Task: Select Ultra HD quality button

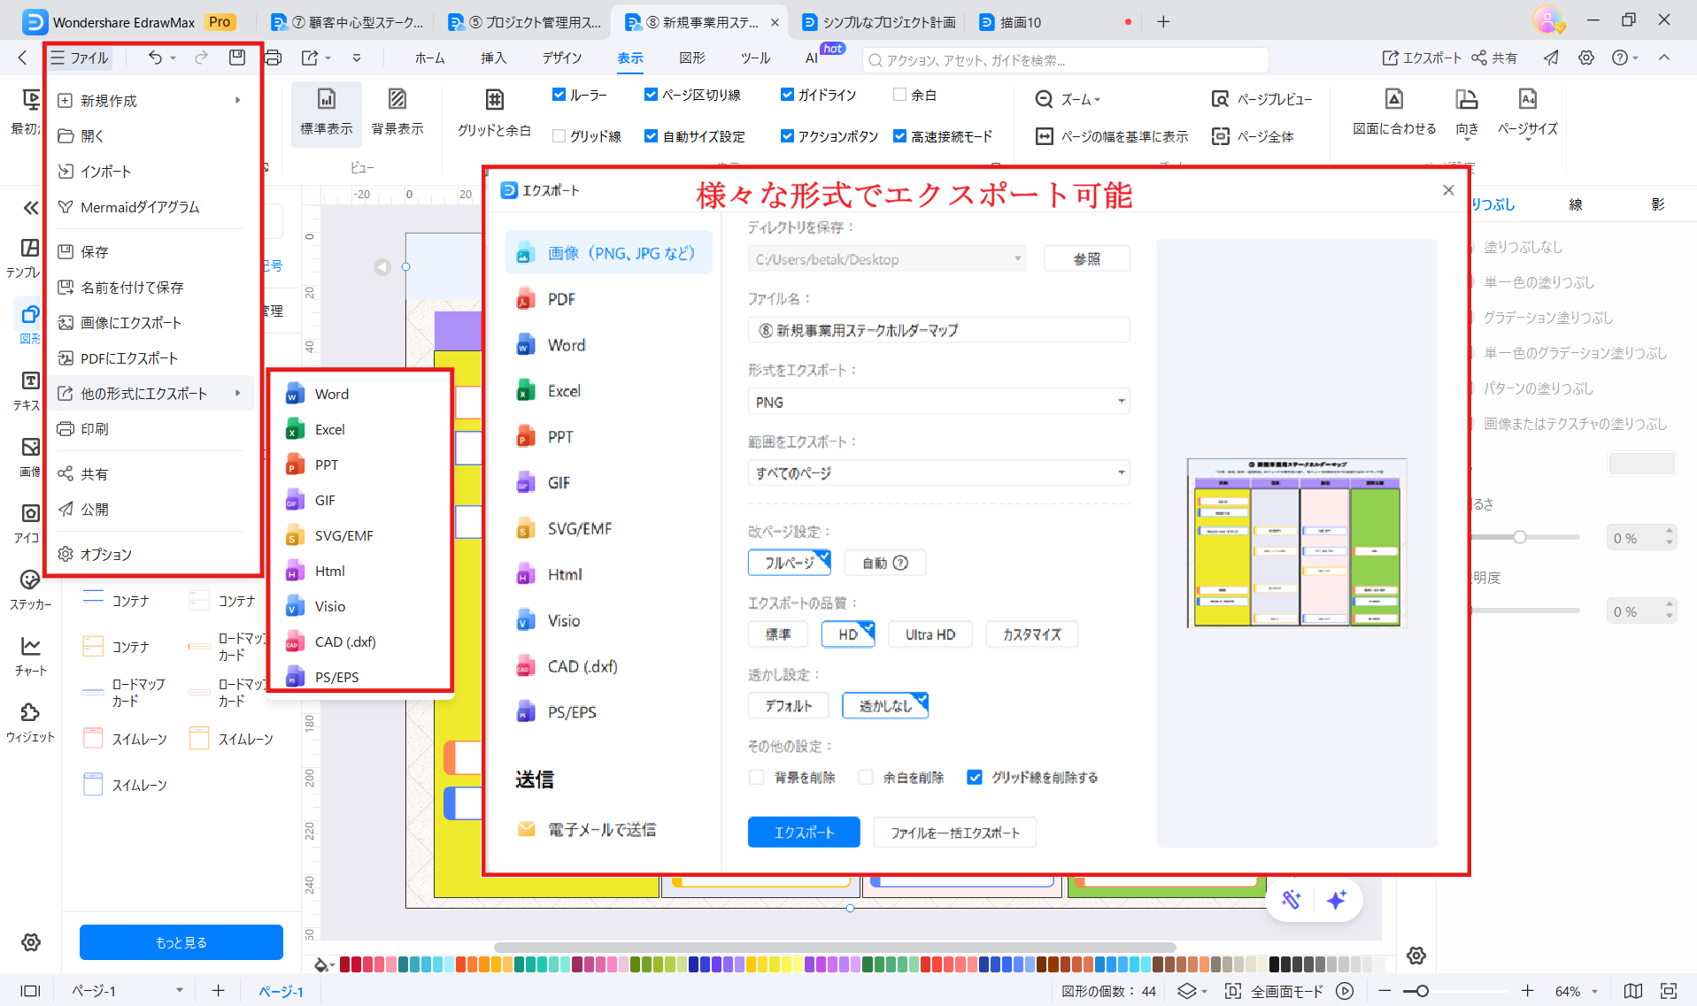Action: click(x=930, y=634)
